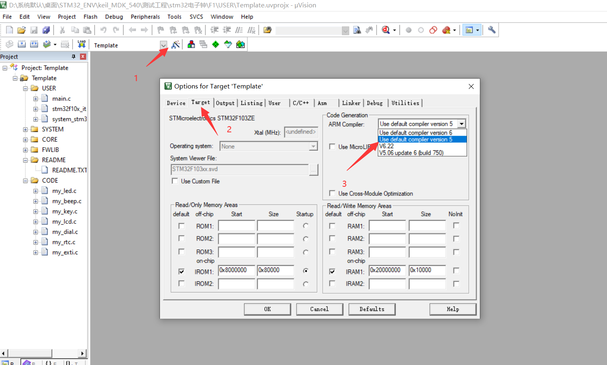Open the Manage Project Items icon

click(x=191, y=44)
